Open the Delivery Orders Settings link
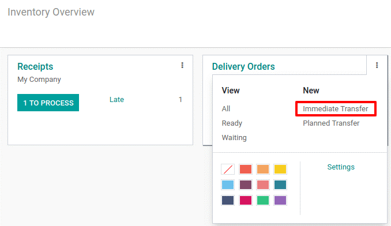 pos(341,167)
